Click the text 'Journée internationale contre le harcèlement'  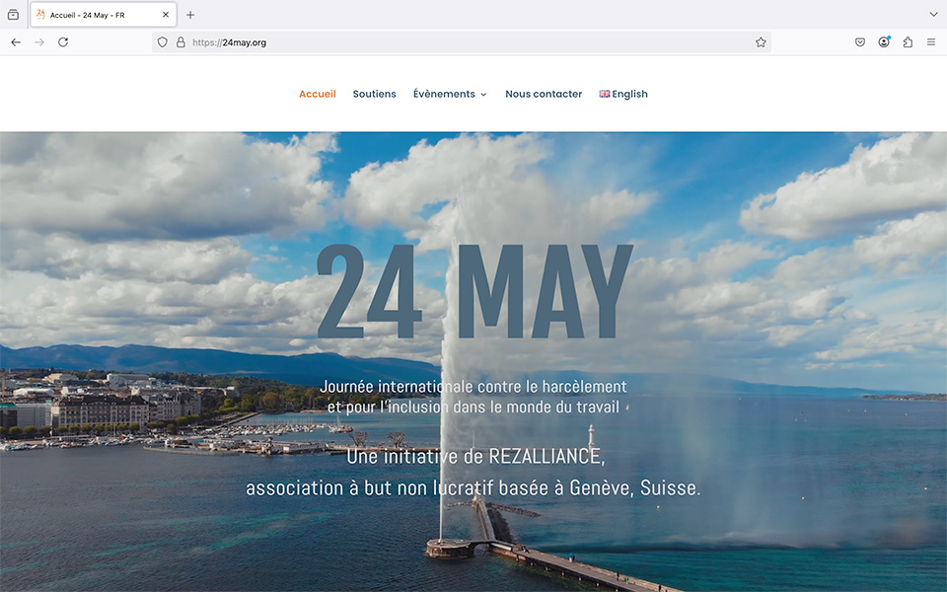point(473,386)
